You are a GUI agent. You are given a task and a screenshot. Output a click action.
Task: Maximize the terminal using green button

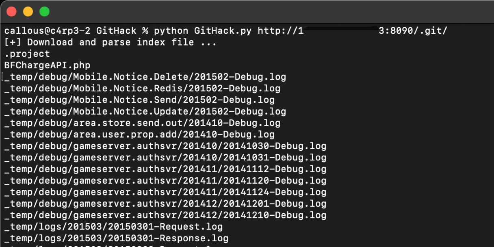click(x=44, y=12)
